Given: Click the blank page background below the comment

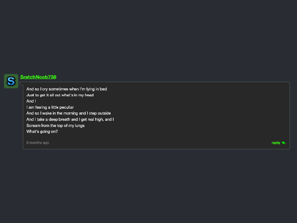Looking at the screenshot, I should pyautogui.click(x=148, y=186).
